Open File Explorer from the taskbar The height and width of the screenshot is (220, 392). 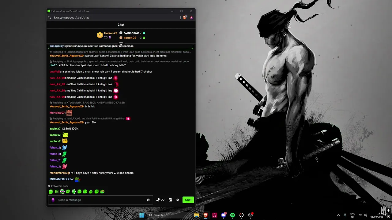coord(197,215)
